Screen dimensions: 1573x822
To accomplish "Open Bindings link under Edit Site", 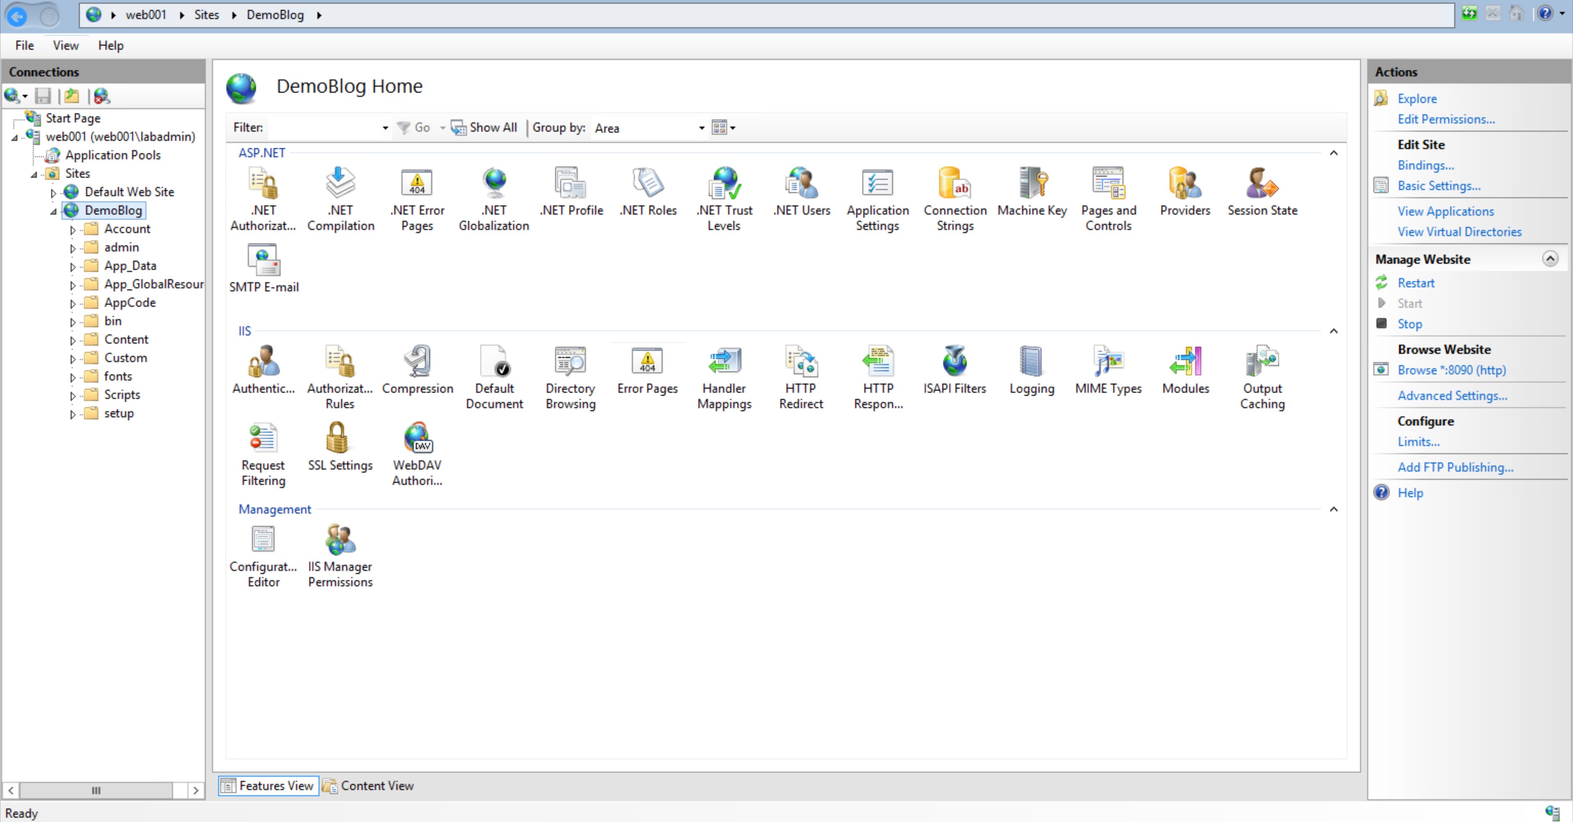I will pyautogui.click(x=1426, y=165).
